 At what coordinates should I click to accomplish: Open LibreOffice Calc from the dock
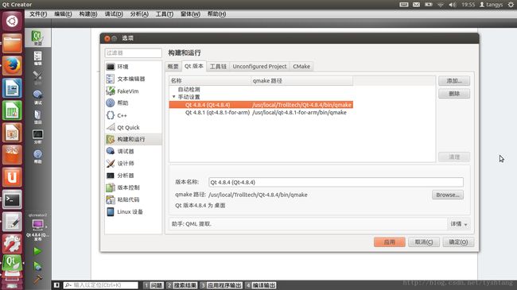click(x=12, y=110)
